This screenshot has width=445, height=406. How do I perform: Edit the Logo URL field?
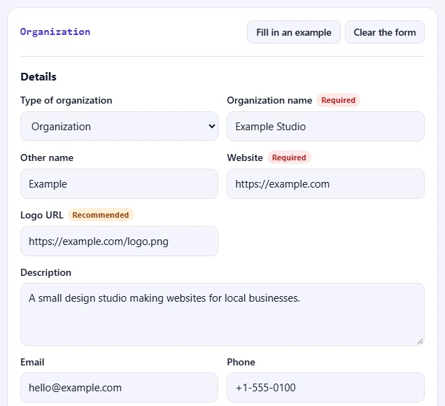[119, 241]
